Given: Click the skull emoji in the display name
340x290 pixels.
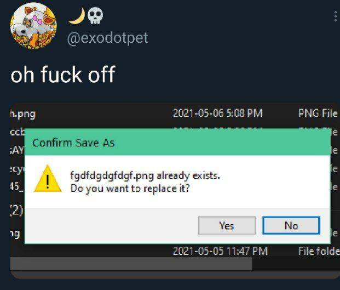Looking at the screenshot, I should pos(95,16).
